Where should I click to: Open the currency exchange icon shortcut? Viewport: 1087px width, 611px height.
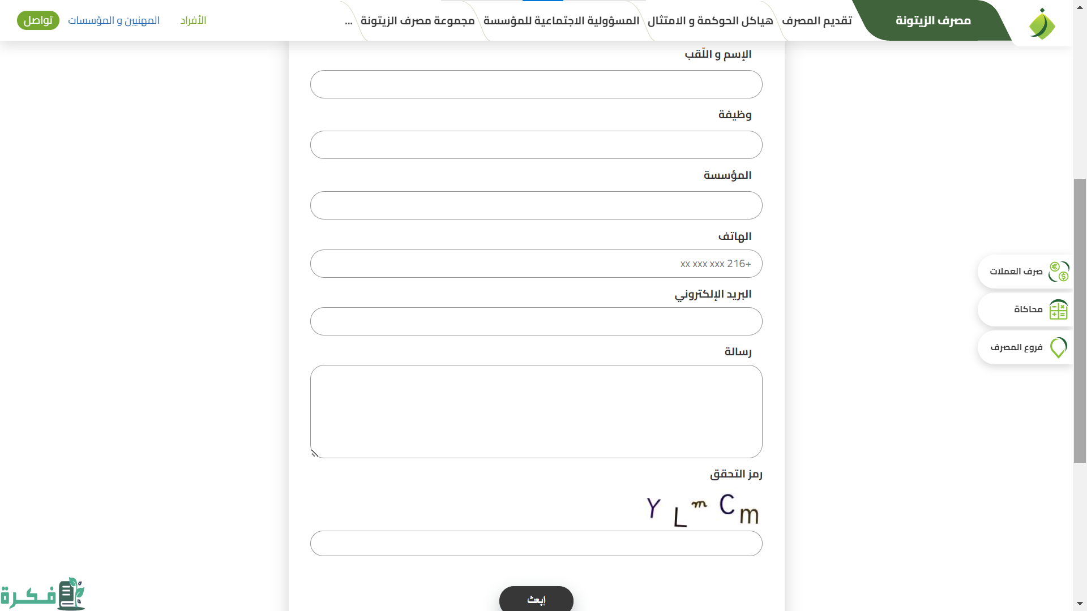point(1058,272)
